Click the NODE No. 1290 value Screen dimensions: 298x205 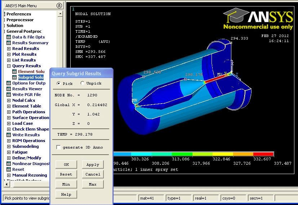click(x=92, y=95)
